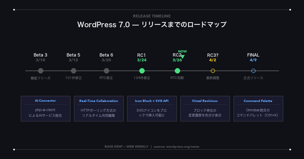This screenshot has height=159, width=304.
Task: Select the Beta 5 milestone dot
Action: click(x=73, y=71)
